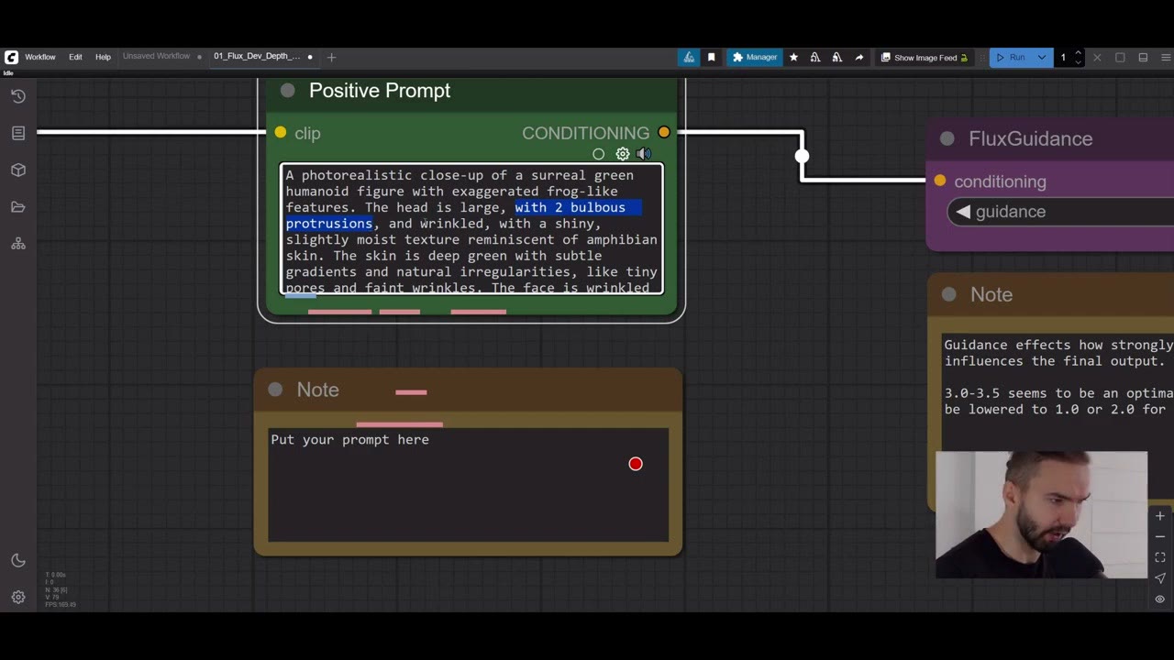Viewport: 1174px width, 660px height.
Task: Click the gear icon in Positive Prompt node
Action: pyautogui.click(x=623, y=154)
